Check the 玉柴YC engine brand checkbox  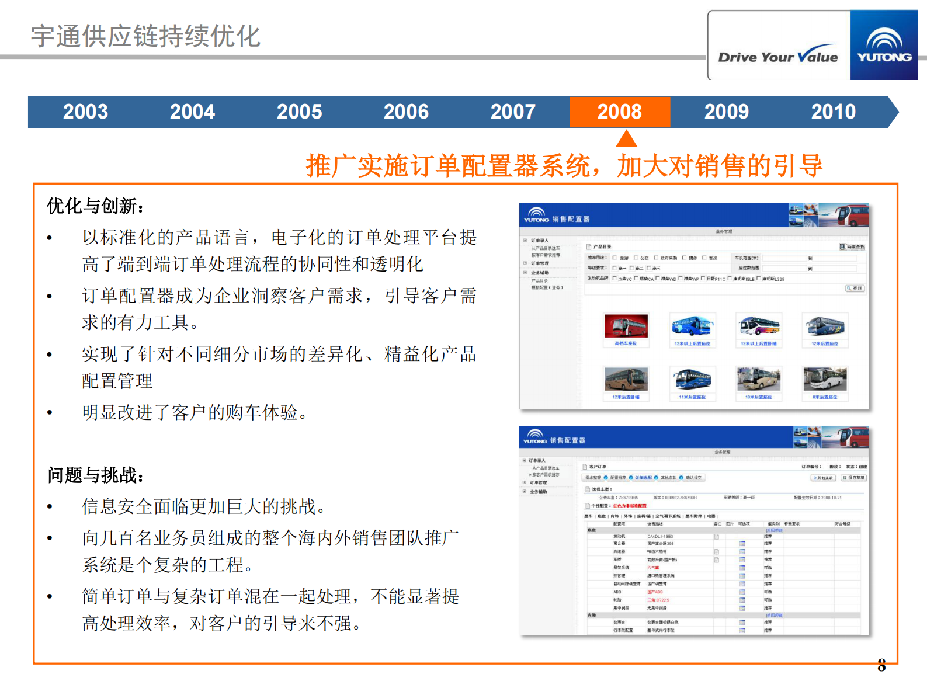[x=614, y=279]
